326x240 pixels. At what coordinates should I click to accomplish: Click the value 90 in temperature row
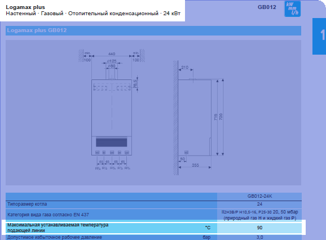point(259,228)
